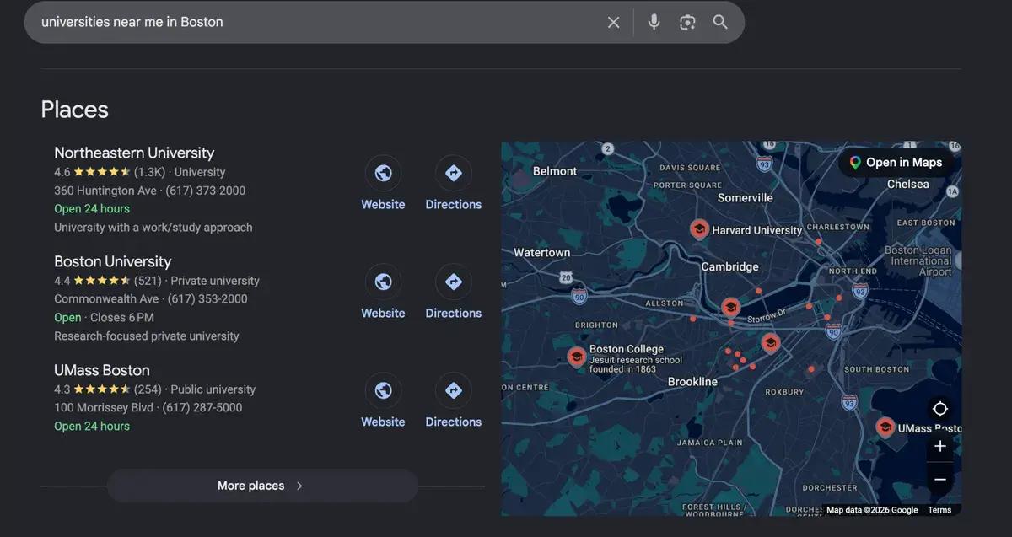
Task: Click Northeastern's 4.6 star rating
Action: point(93,172)
